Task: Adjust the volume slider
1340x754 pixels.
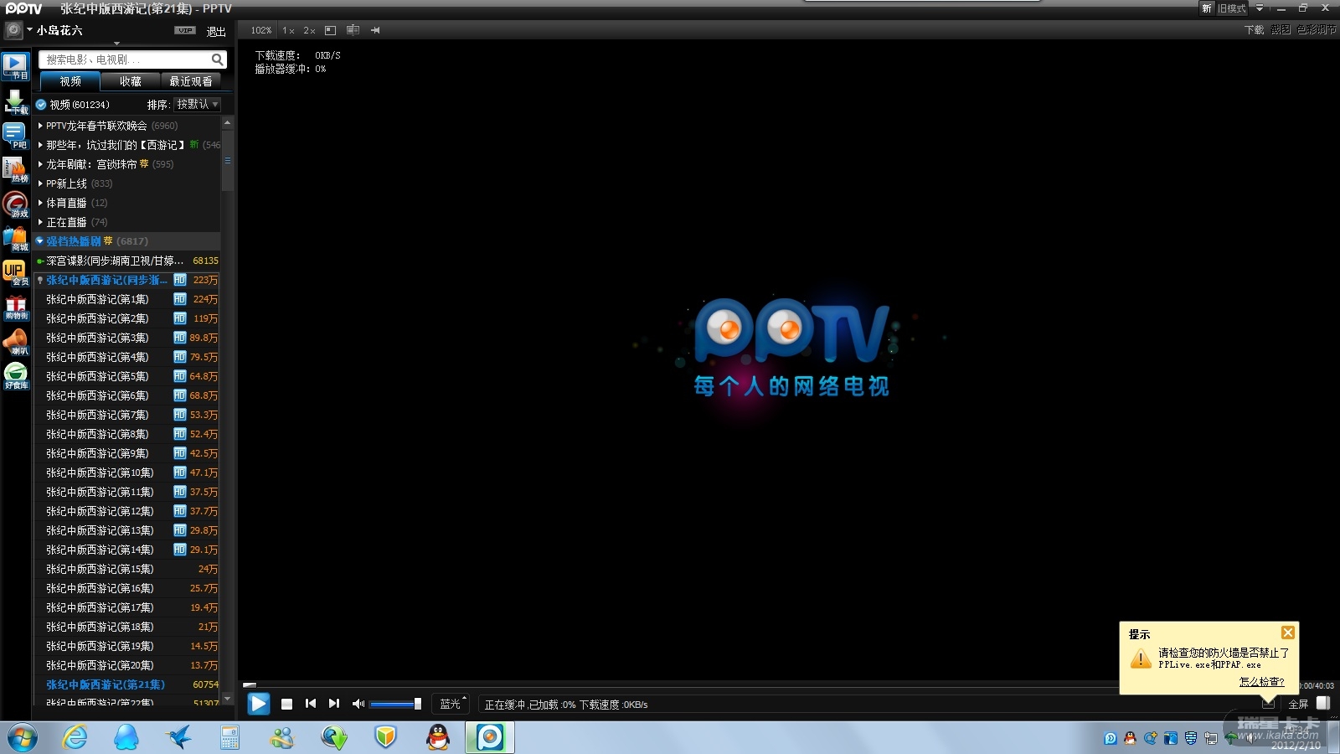Action: pyautogui.click(x=395, y=704)
